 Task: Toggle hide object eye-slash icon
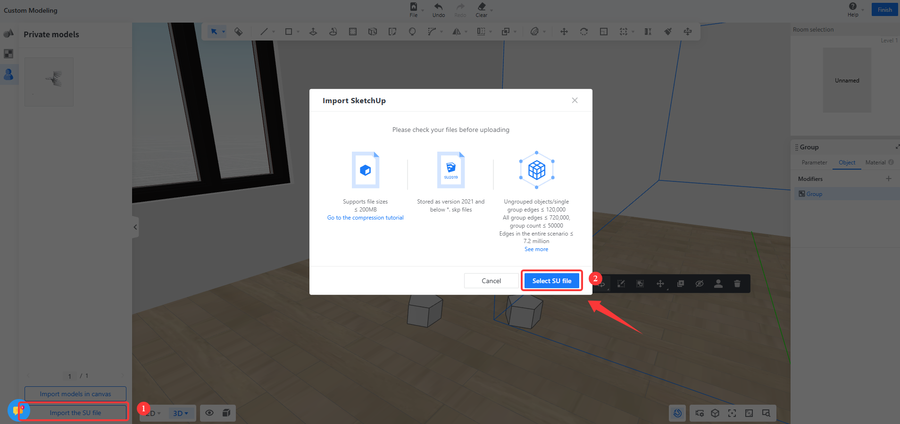(x=700, y=284)
